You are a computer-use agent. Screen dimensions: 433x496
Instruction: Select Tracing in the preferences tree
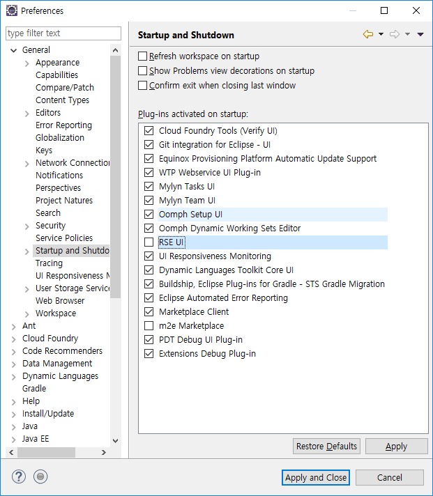[x=49, y=263]
